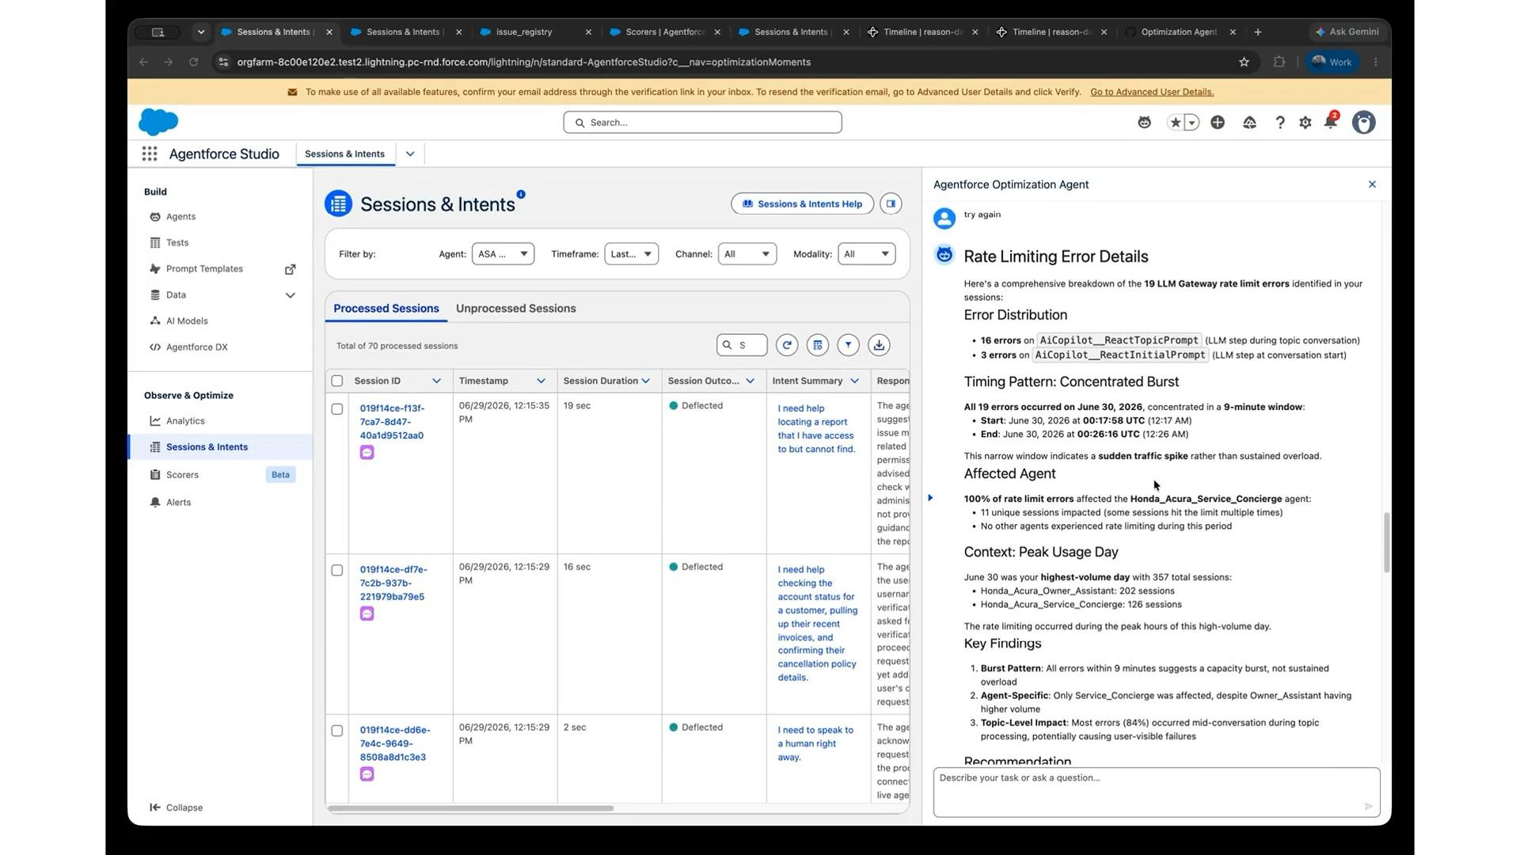The width and height of the screenshot is (1520, 855).
Task: Click the Agentforce astro icon in header
Action: point(1144,123)
